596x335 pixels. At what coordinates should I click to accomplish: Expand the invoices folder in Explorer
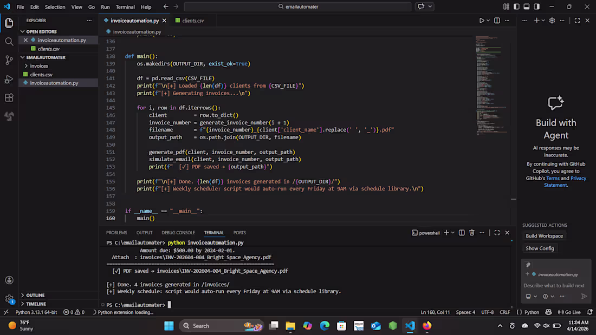click(39, 66)
